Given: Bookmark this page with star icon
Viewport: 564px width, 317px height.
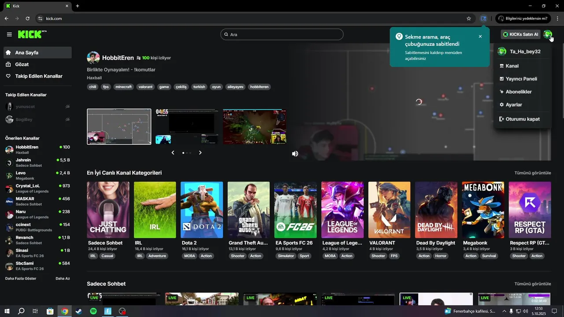Looking at the screenshot, I should [x=469, y=18].
